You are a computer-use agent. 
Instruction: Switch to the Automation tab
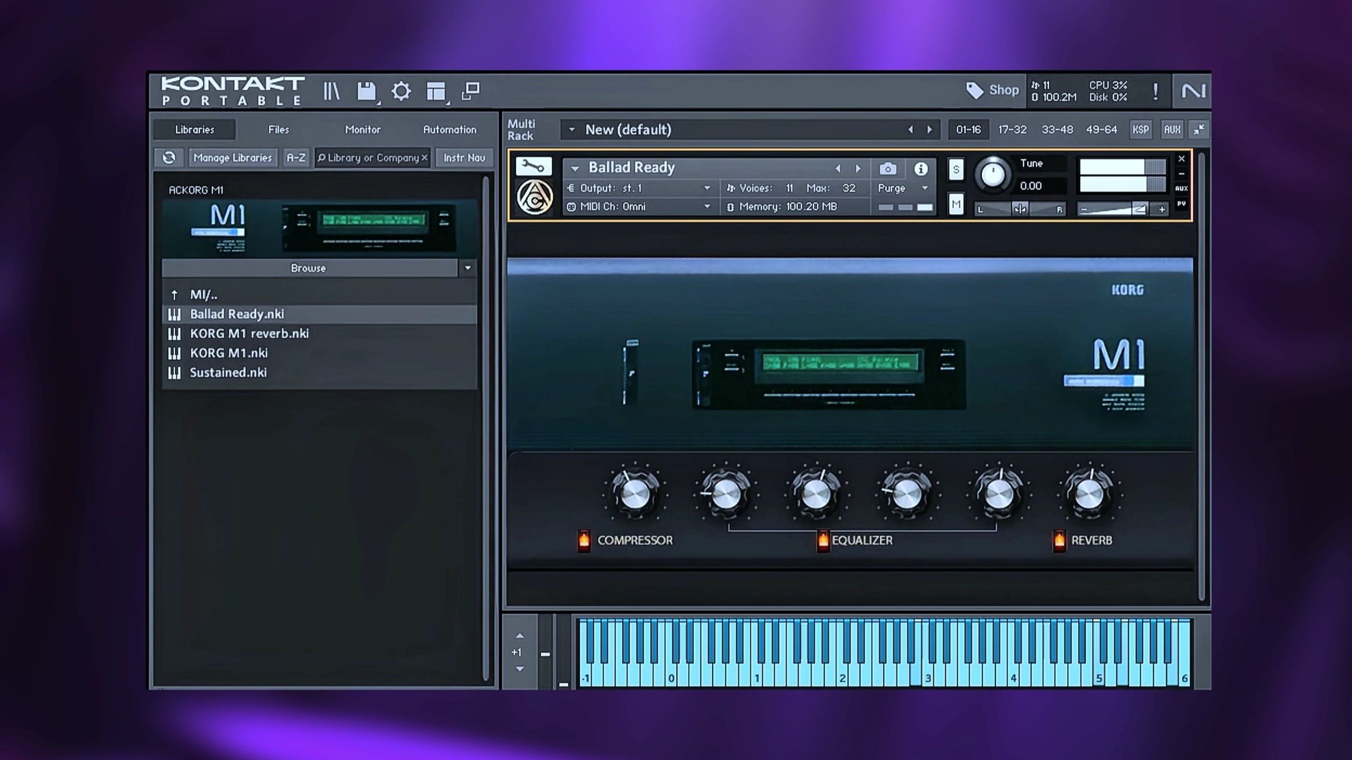[x=449, y=130]
